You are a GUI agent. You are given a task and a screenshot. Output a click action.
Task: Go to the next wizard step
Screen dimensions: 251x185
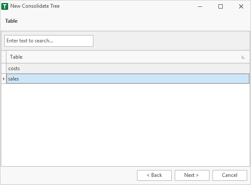point(192,175)
